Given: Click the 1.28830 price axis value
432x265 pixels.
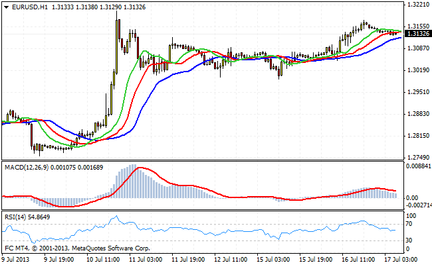Looking at the screenshot, I should (418, 114).
